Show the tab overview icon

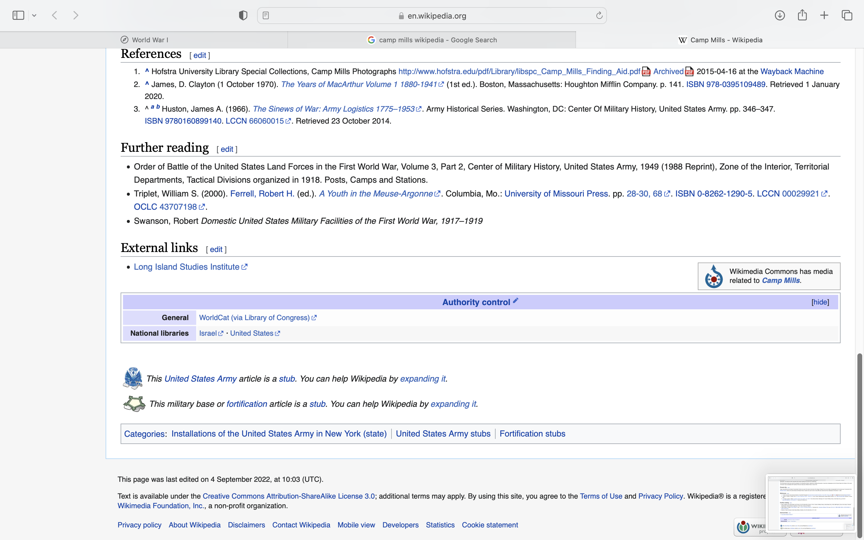[x=847, y=15]
